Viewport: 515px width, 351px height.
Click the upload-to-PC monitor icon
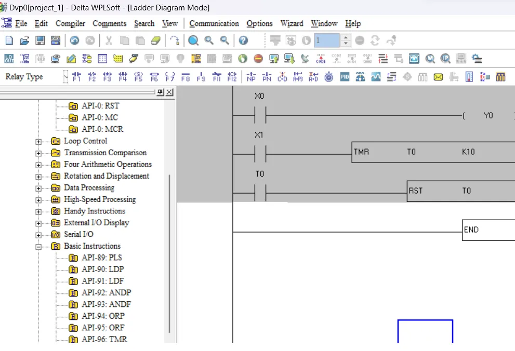[274, 59]
